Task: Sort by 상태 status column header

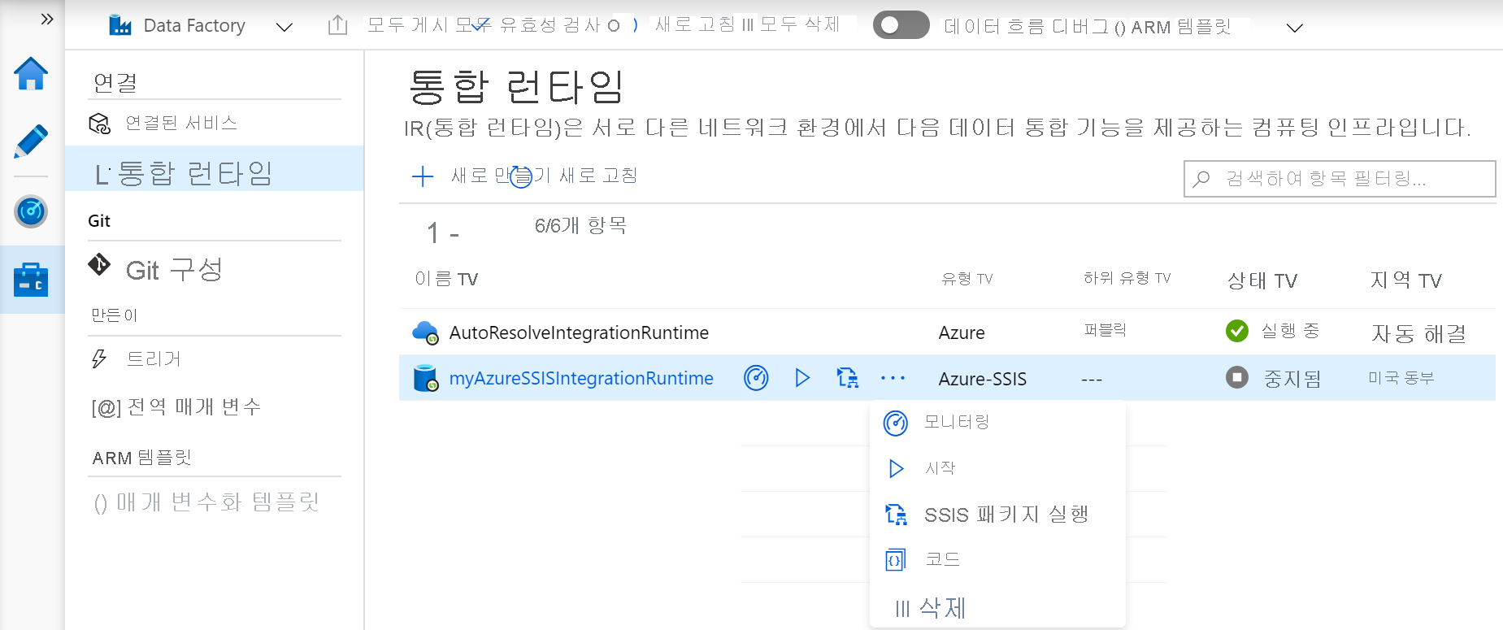Action: 1262,281
